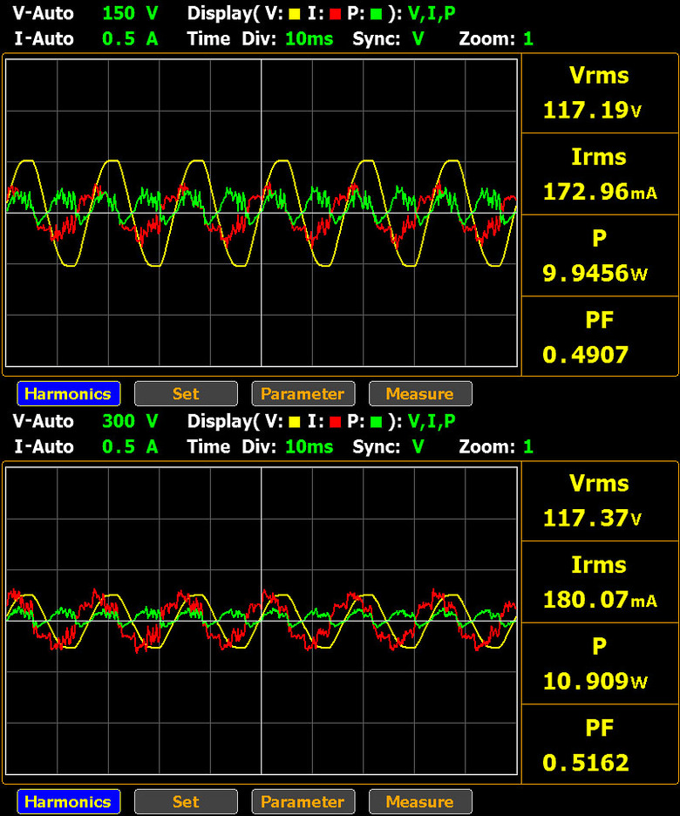Click Sync V value in top panel
Viewport: 680px width, 816px height.
click(x=418, y=38)
